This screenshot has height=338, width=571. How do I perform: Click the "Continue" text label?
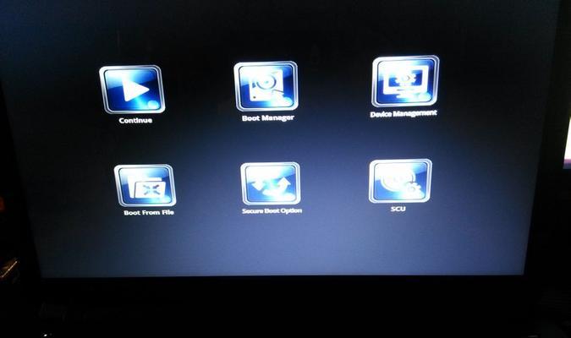(x=135, y=121)
